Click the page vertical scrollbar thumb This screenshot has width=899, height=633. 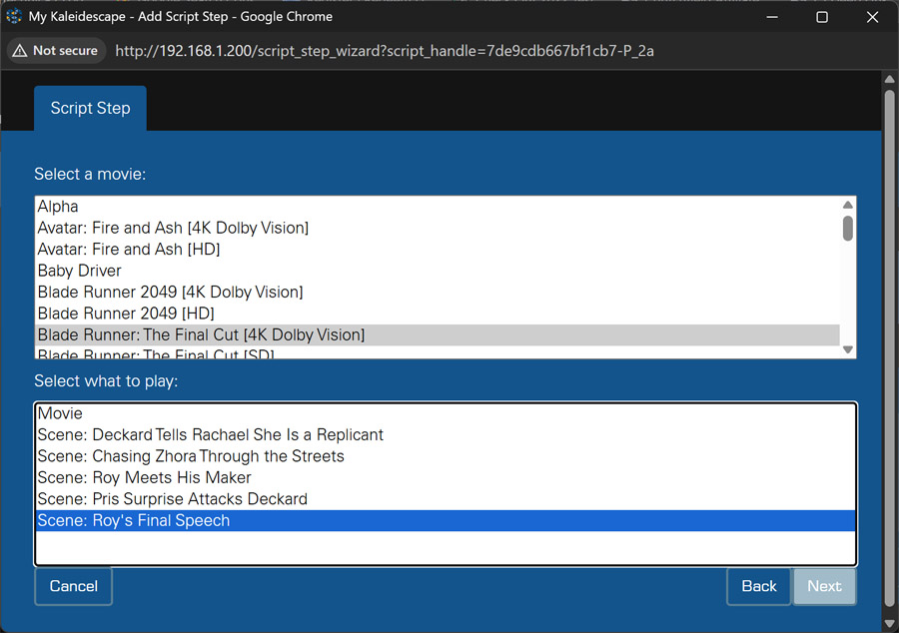pos(889,347)
